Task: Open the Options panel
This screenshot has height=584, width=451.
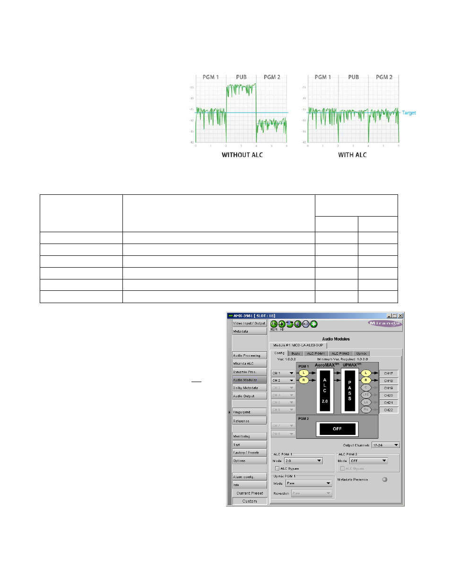Action: pos(250,461)
